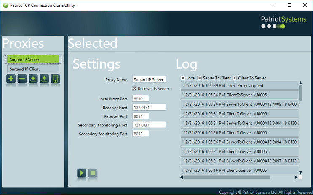The width and height of the screenshot is (313, 195).
Task: Click log scroll right arrow
Action: coord(296,177)
